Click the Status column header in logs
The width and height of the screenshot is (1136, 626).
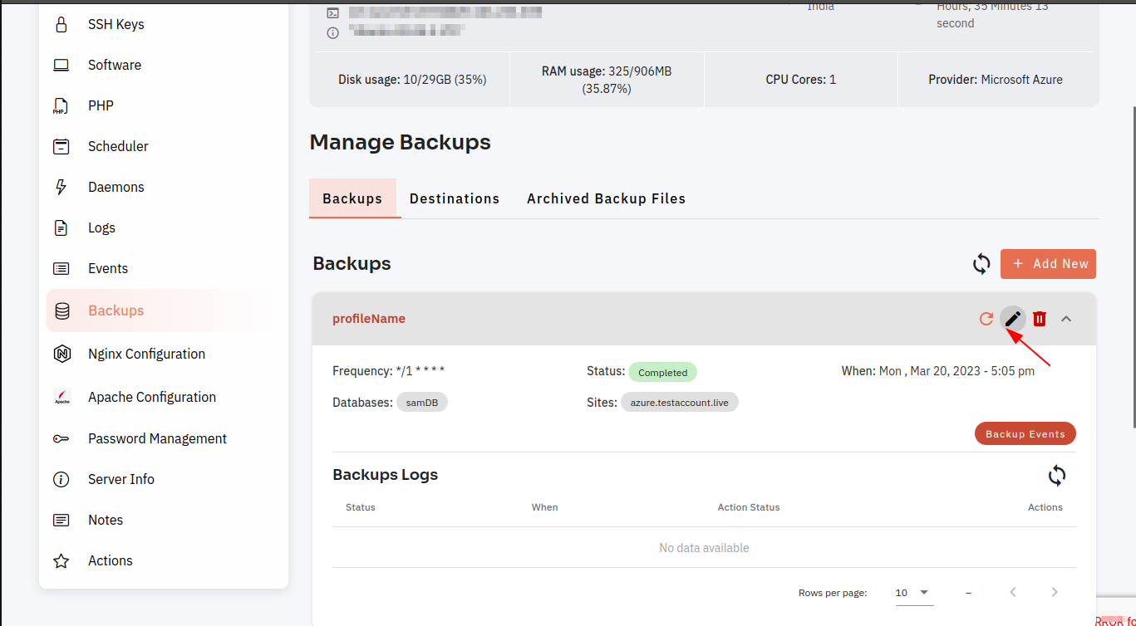click(361, 507)
